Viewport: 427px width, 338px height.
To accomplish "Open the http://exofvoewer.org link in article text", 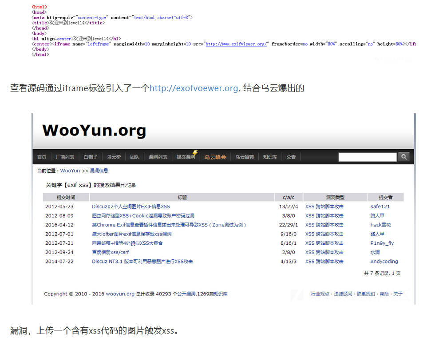I will click(x=194, y=88).
